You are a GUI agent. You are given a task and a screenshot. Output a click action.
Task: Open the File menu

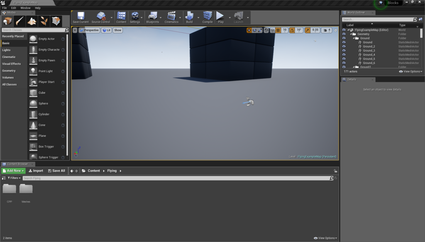(5, 8)
